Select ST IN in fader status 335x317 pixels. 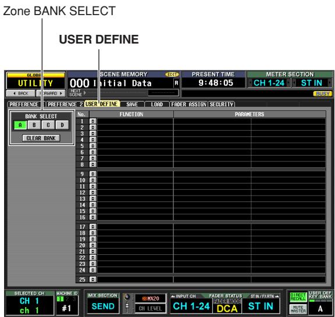pyautogui.click(x=261, y=306)
